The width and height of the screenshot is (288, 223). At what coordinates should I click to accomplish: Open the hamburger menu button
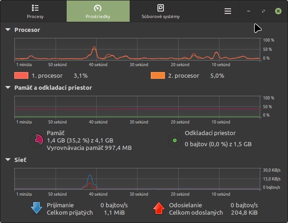click(227, 11)
